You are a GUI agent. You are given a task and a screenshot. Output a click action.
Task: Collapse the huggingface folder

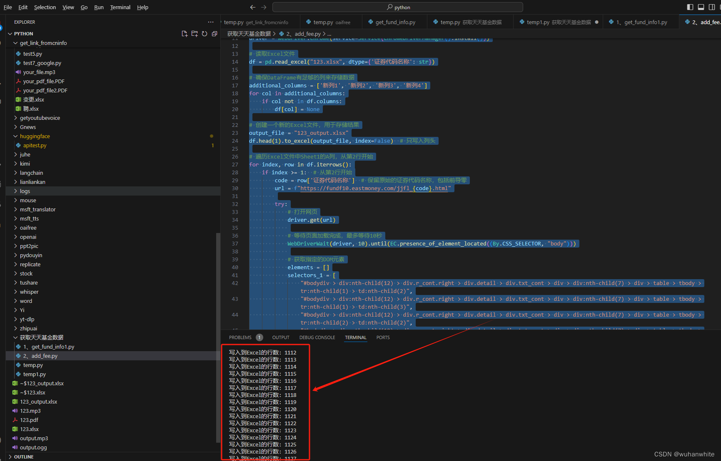[35, 136]
